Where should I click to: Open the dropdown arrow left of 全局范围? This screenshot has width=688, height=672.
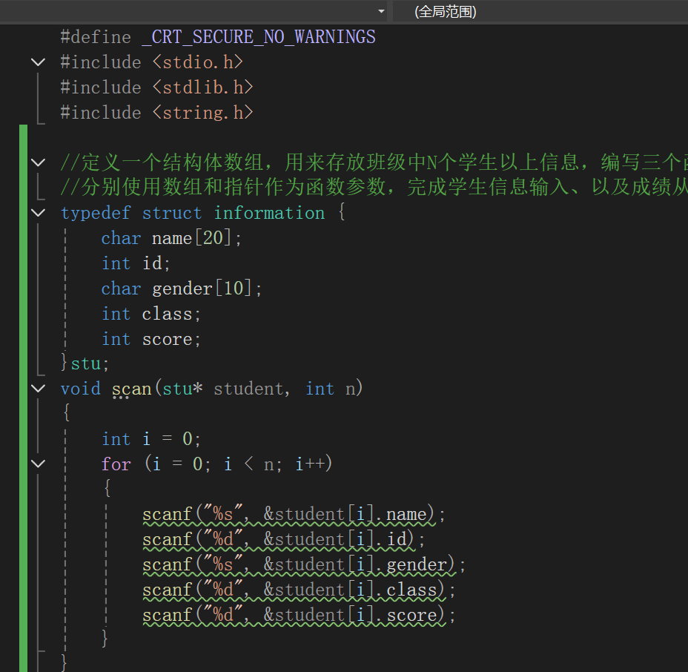(381, 11)
